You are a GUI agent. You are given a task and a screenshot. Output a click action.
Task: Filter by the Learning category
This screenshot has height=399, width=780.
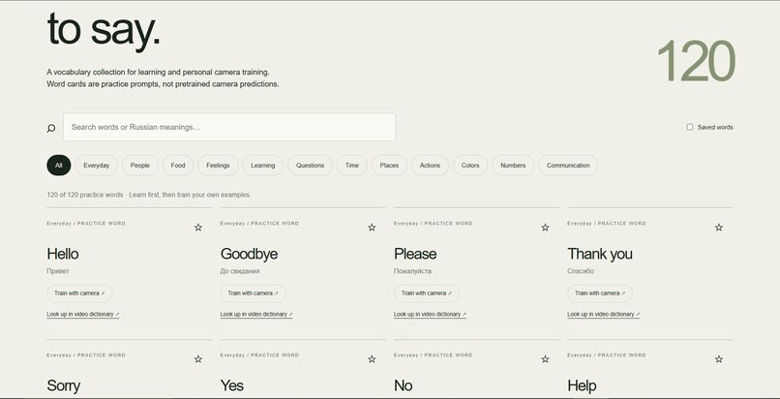point(262,166)
